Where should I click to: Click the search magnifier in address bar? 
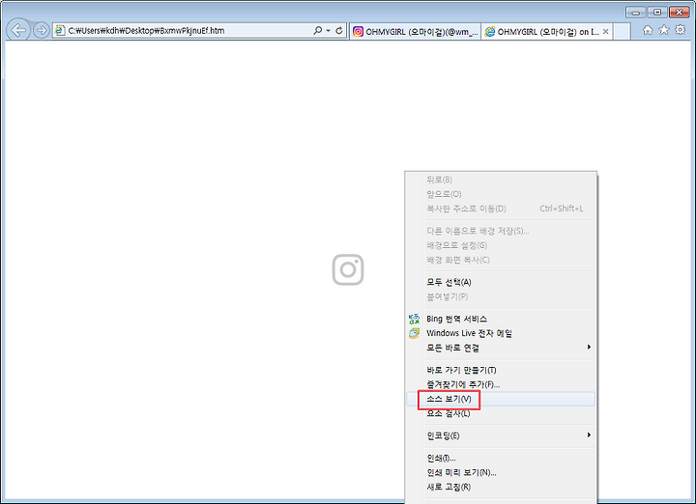pos(318,30)
